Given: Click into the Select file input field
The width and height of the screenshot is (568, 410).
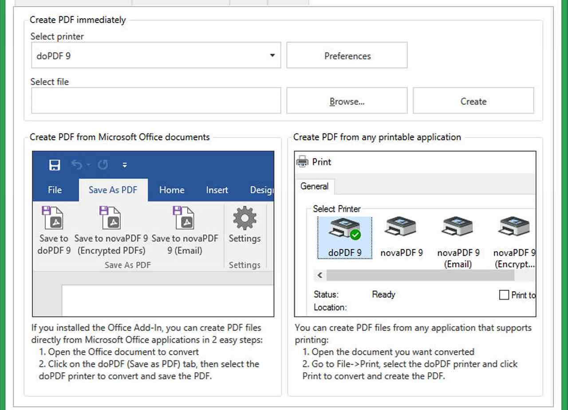Looking at the screenshot, I should (x=156, y=101).
